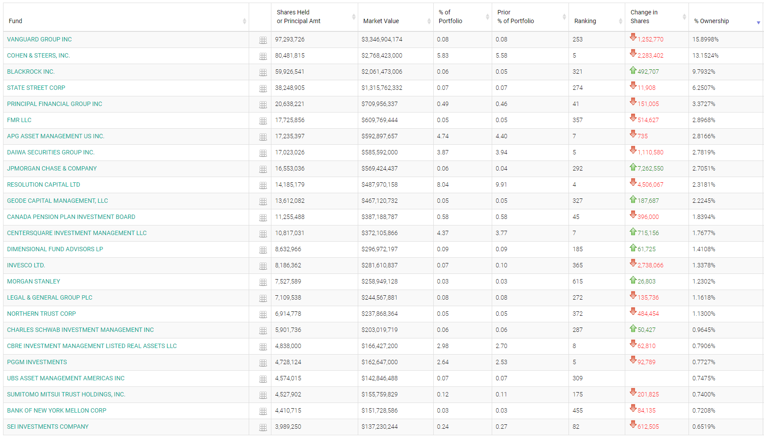Click grid icon in Morgan Stanley row
The height and width of the screenshot is (437, 764).
click(x=263, y=282)
